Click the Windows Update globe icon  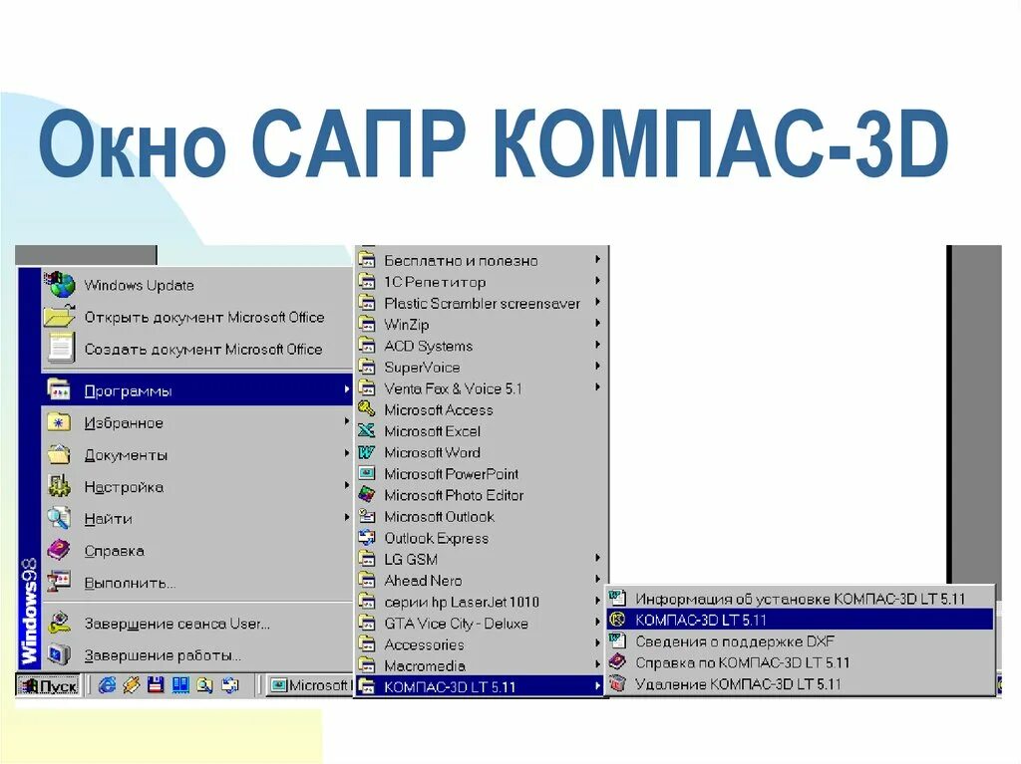click(61, 285)
